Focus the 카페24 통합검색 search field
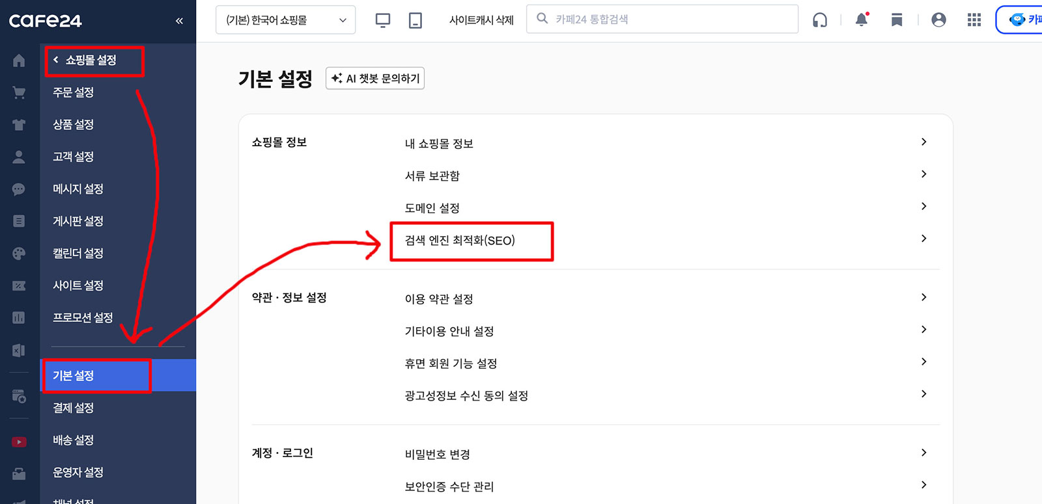This screenshot has height=504, width=1042. click(662, 19)
